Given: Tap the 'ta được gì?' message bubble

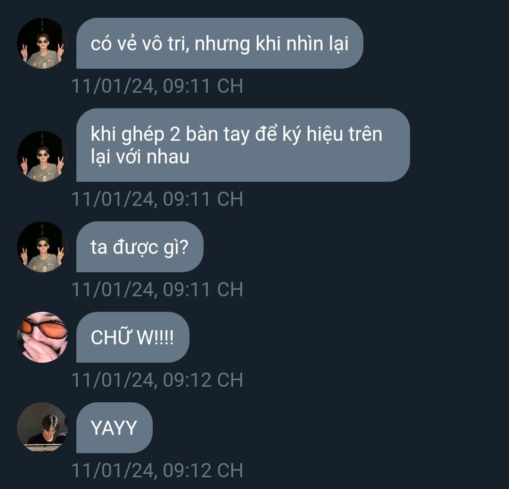Looking at the screenshot, I should pyautogui.click(x=140, y=247).
